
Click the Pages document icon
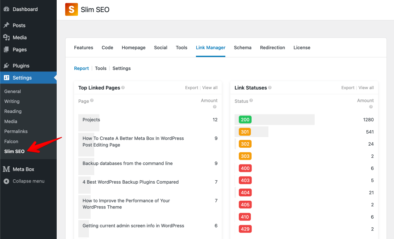(x=6, y=49)
